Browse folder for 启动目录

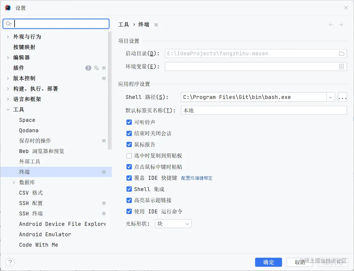point(341,53)
